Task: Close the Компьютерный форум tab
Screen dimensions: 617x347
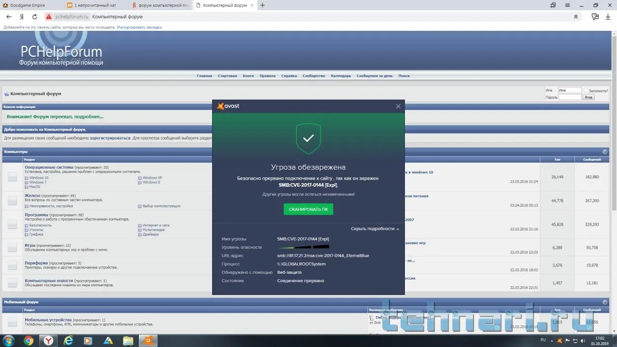Action: click(x=253, y=5)
